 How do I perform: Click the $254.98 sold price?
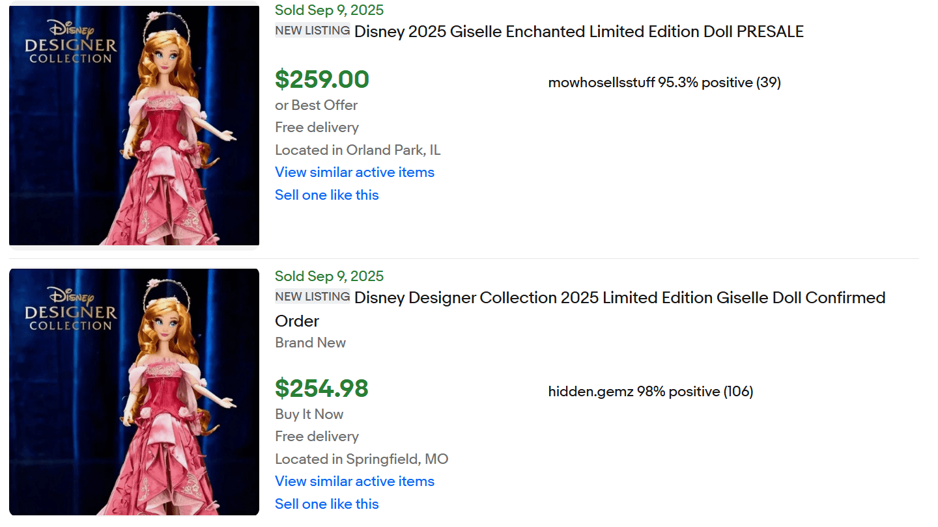tap(321, 388)
